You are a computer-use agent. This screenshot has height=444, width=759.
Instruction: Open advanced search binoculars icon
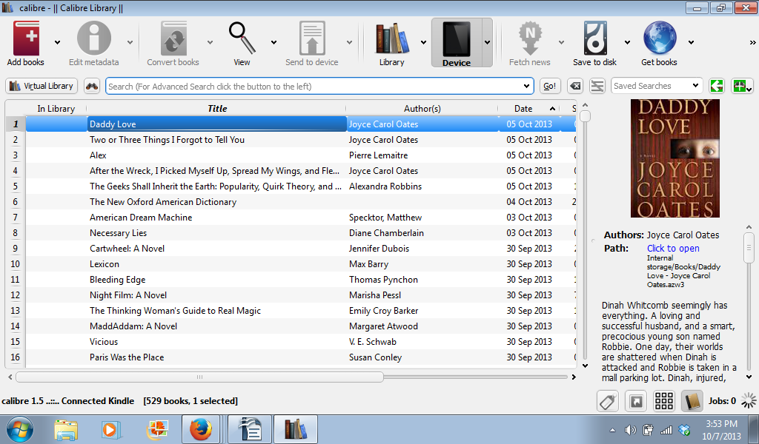click(92, 86)
